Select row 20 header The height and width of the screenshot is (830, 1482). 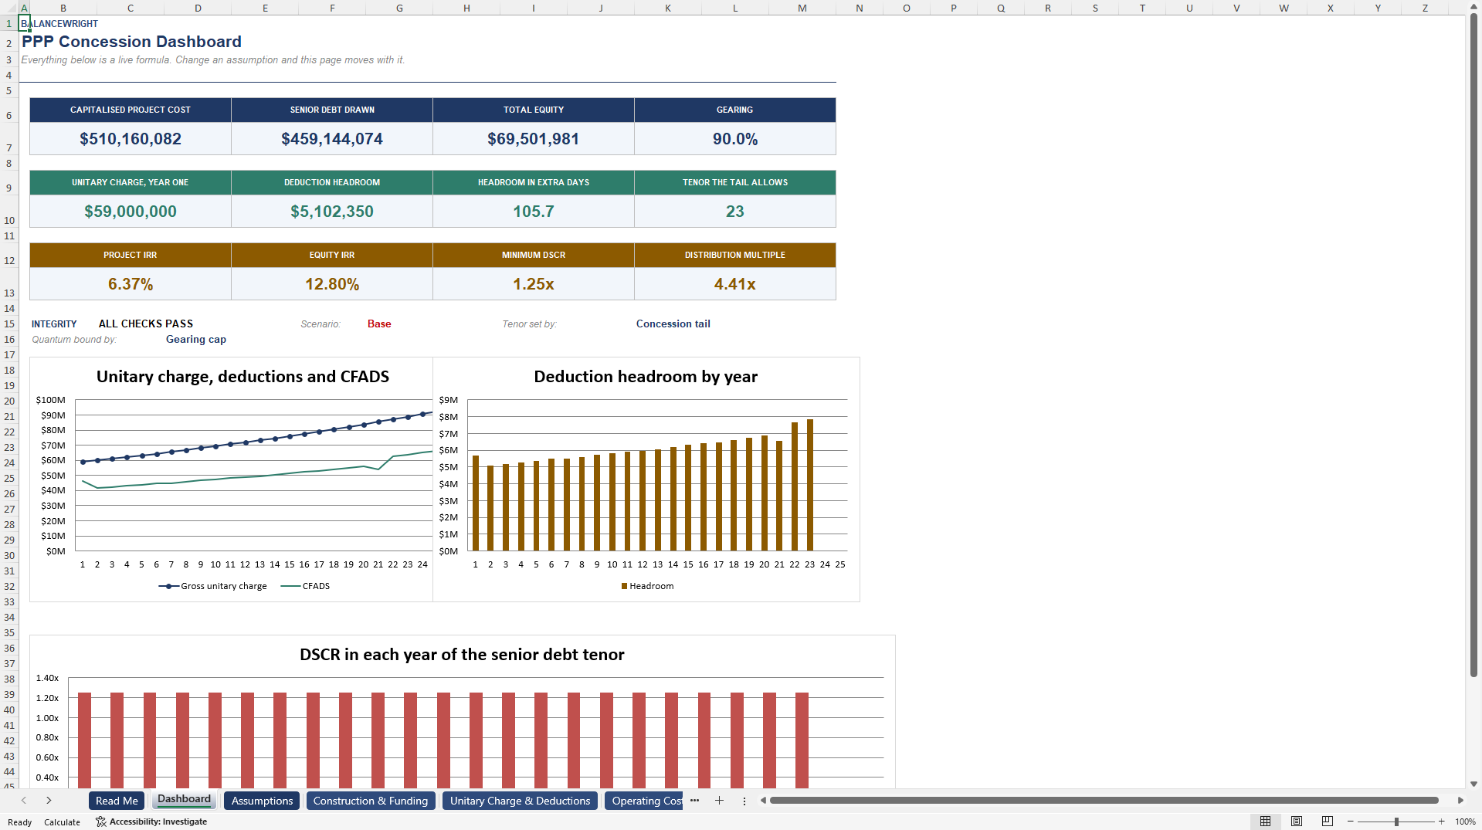point(9,401)
